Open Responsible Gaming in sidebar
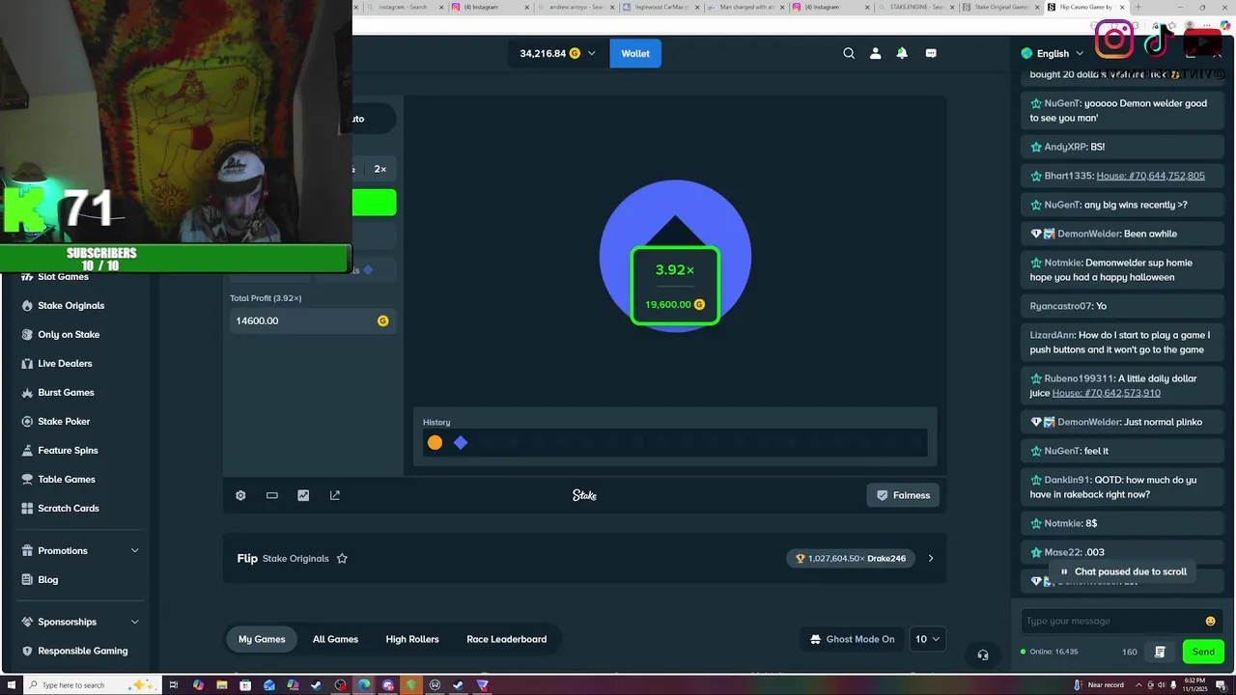 coord(82,651)
